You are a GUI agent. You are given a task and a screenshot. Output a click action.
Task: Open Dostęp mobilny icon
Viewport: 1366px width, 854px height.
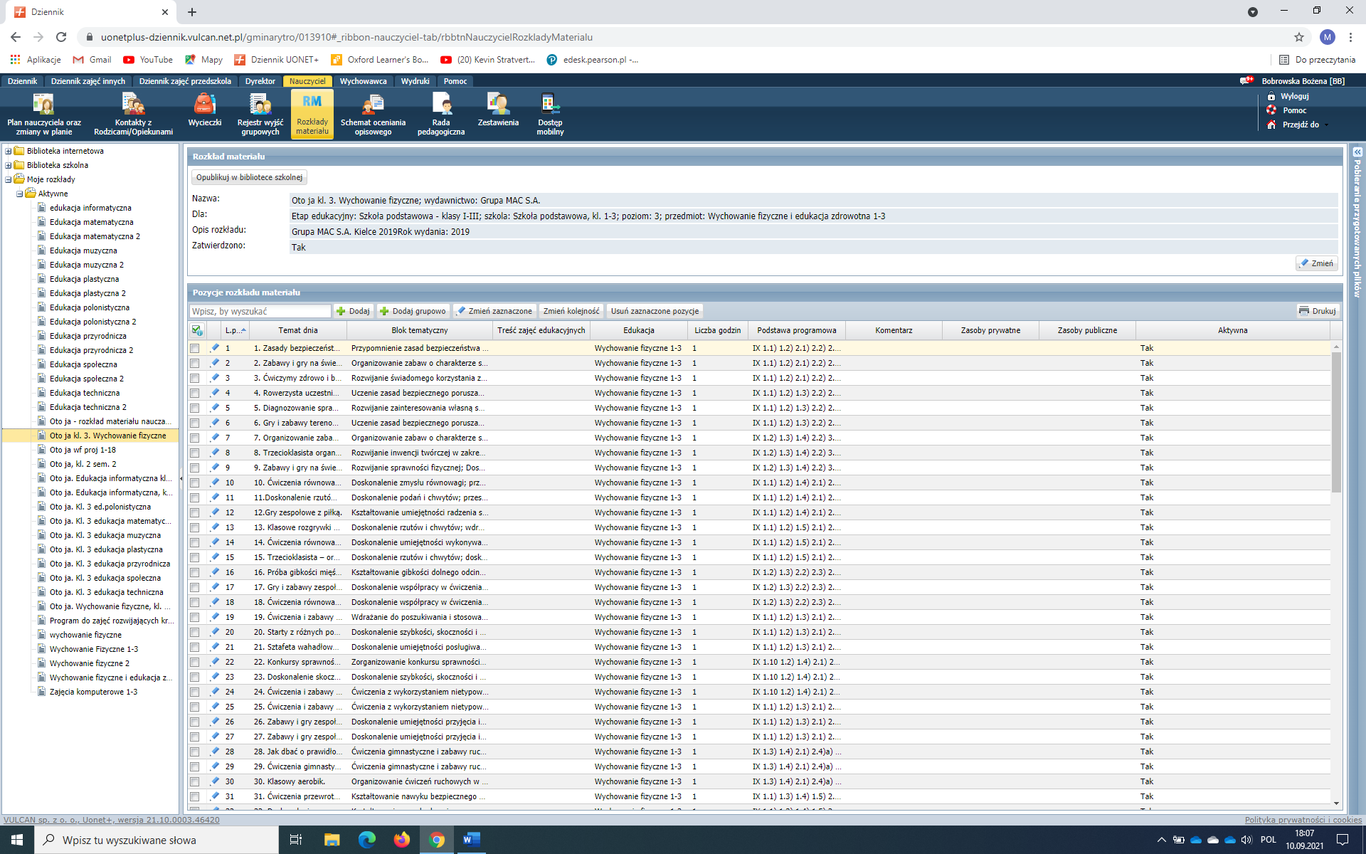click(550, 112)
